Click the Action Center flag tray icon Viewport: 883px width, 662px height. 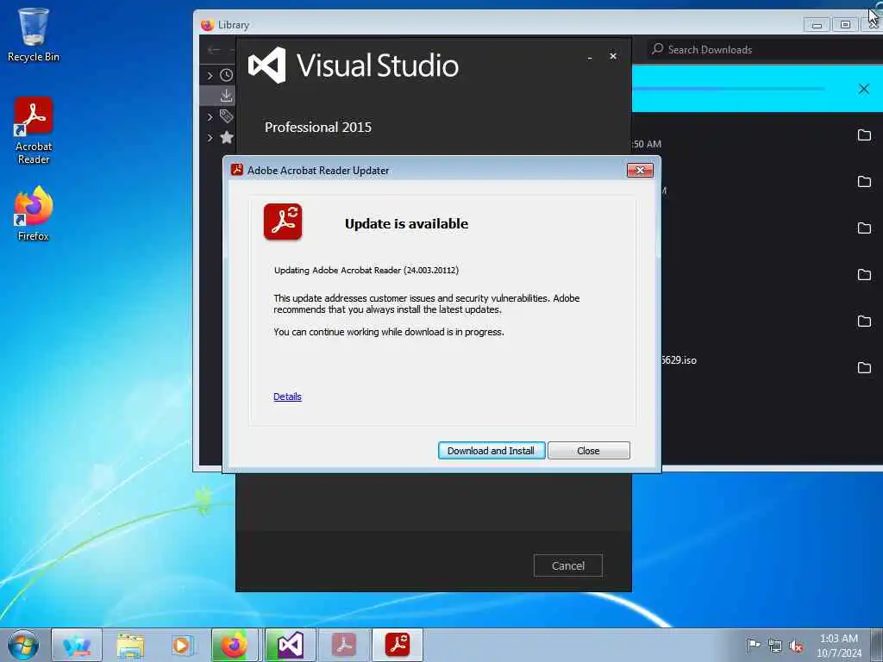coord(754,645)
